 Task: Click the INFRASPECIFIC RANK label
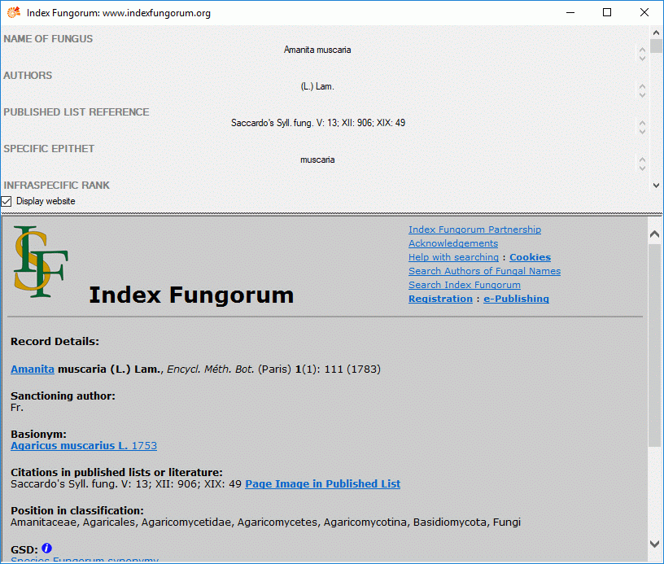[x=57, y=186]
